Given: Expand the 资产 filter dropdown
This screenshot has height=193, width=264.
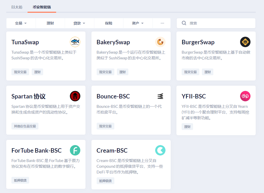Looking at the screenshot, I should [138, 23].
